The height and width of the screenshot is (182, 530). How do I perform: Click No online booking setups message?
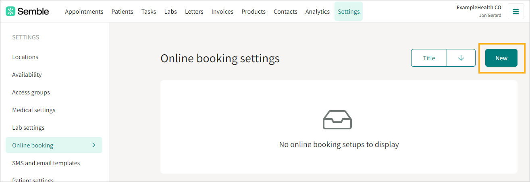pos(339,144)
